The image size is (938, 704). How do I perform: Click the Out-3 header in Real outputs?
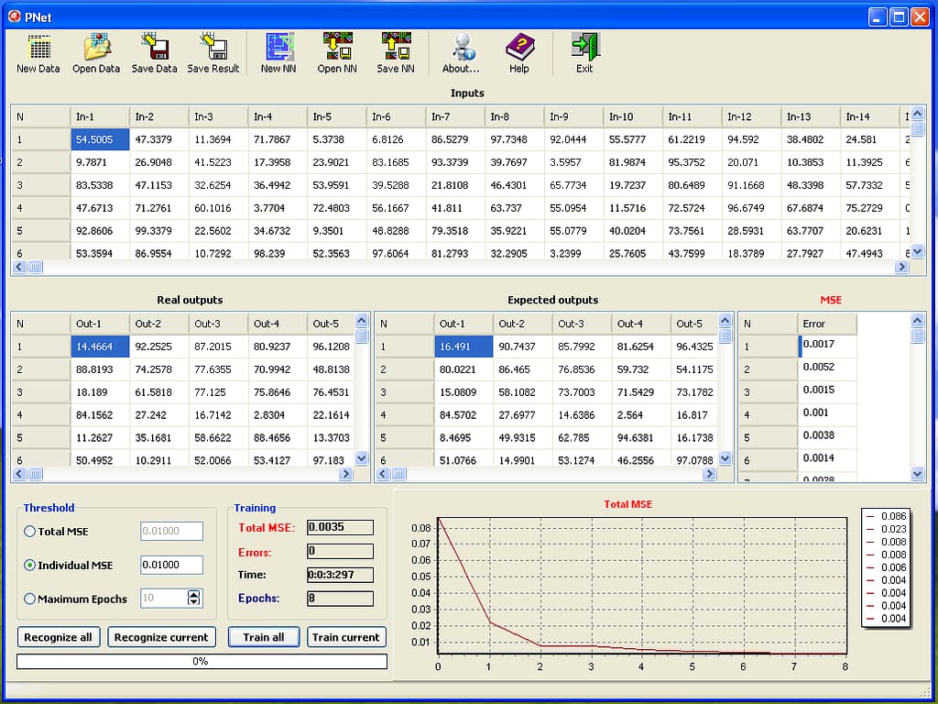click(218, 324)
